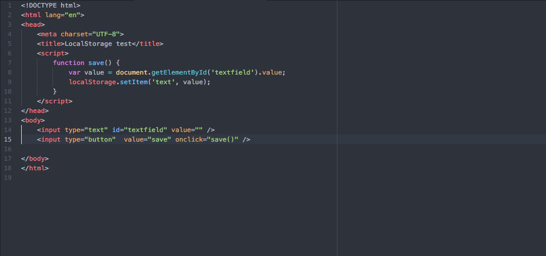
Task: Place cursor in the "en" string
Action: point(73,15)
